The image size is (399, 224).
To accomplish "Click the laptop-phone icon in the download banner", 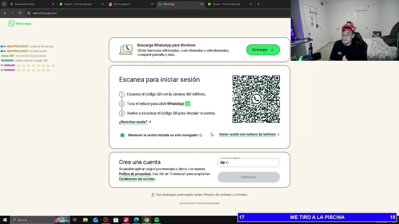I will pyautogui.click(x=126, y=50).
